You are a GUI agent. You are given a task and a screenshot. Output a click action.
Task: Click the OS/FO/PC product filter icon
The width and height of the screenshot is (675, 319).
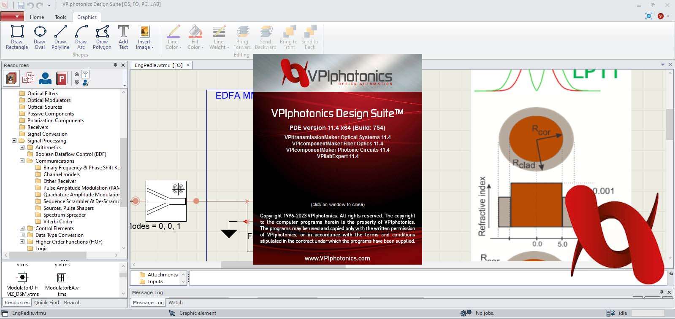point(28,78)
